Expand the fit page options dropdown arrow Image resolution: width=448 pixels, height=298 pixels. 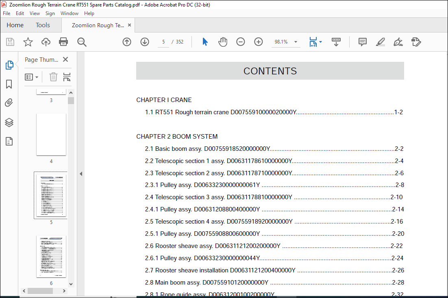click(x=321, y=42)
